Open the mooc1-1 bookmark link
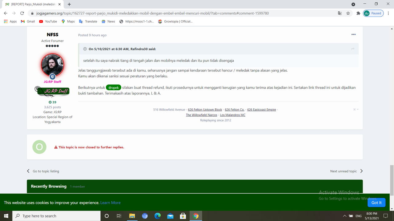 pyautogui.click(x=136, y=21)
